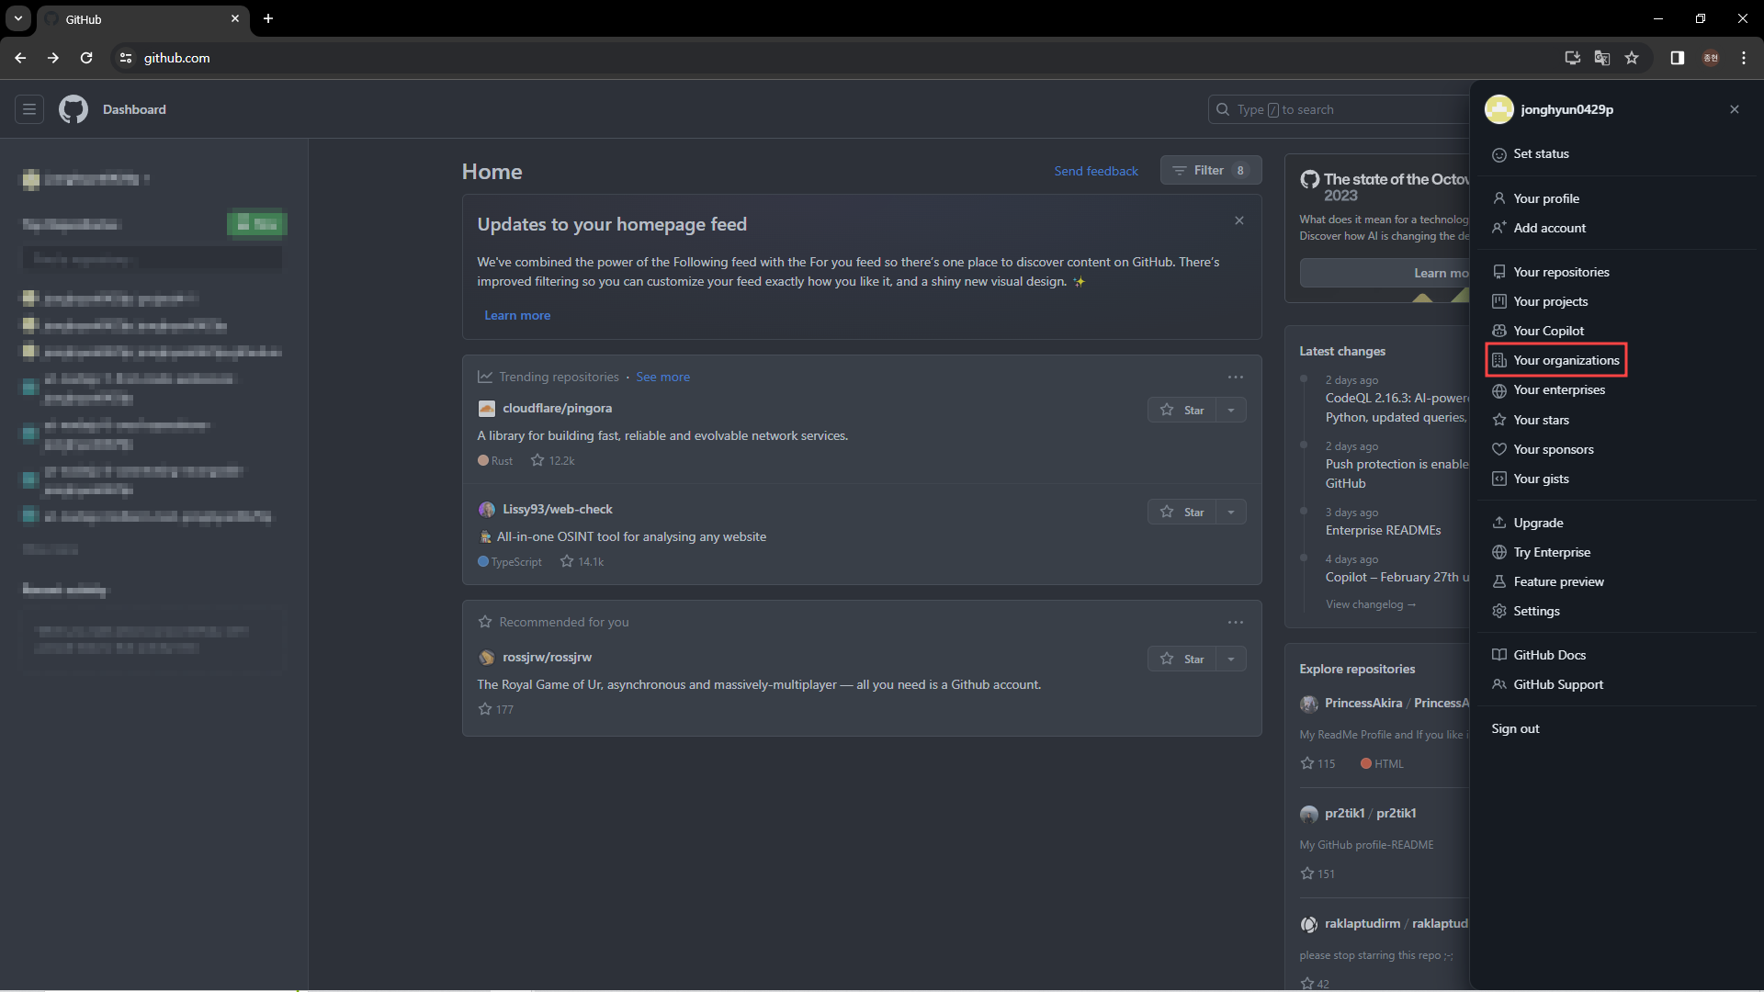The width and height of the screenshot is (1764, 992).
Task: Click the Chrome bookmark star icon
Action: [x=1631, y=58]
